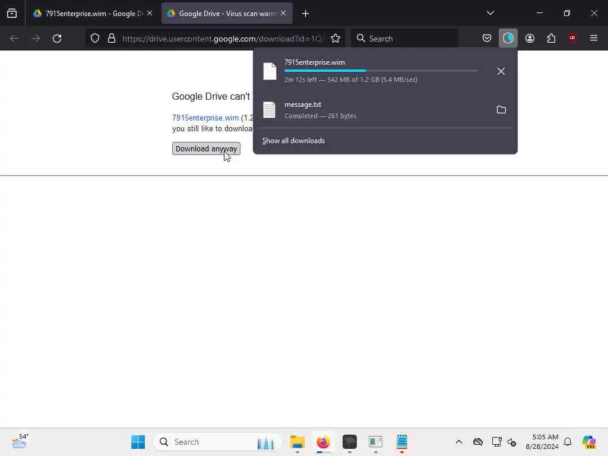Open the weather widget on taskbar
The width and height of the screenshot is (608, 456).
(20, 441)
